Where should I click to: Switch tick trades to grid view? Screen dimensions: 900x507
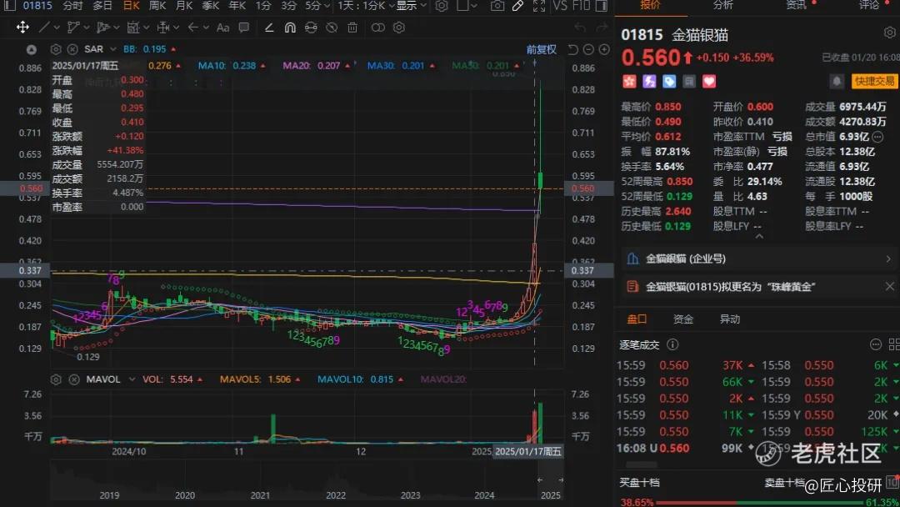[893, 344]
